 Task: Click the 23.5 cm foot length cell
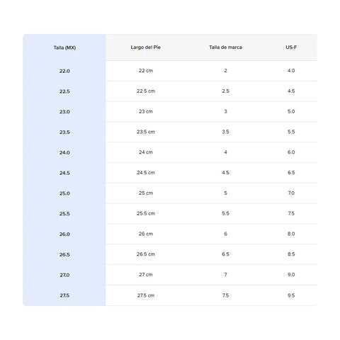146,132
